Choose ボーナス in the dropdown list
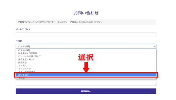 (x=22, y=65)
